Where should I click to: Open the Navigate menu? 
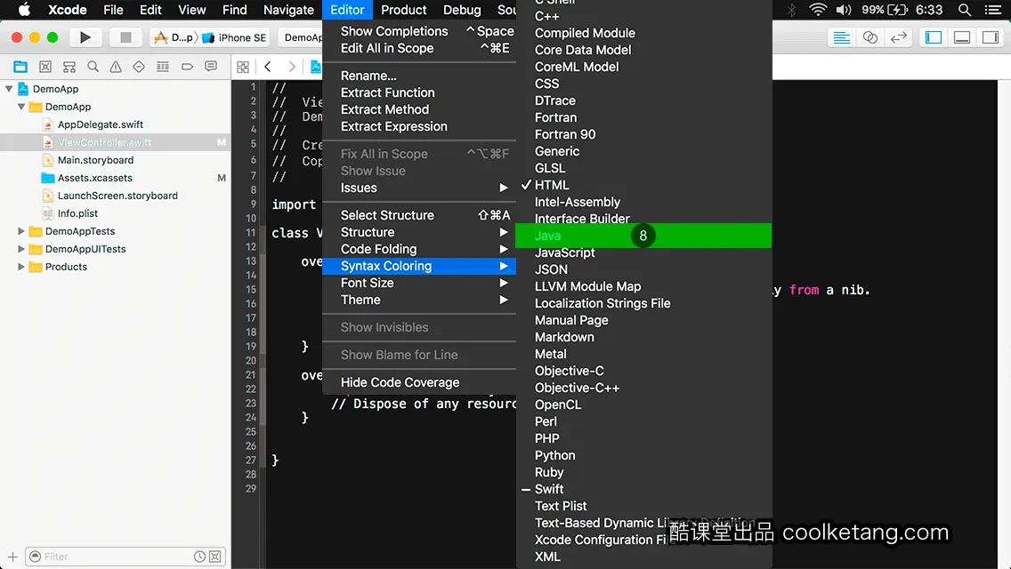point(288,10)
